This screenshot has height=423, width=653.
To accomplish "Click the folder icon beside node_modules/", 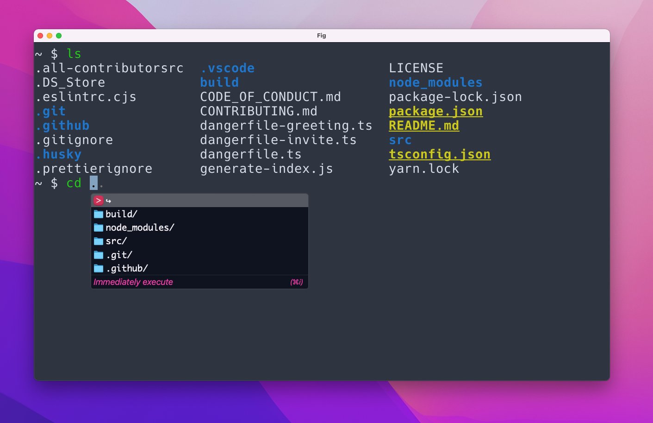I will point(99,227).
